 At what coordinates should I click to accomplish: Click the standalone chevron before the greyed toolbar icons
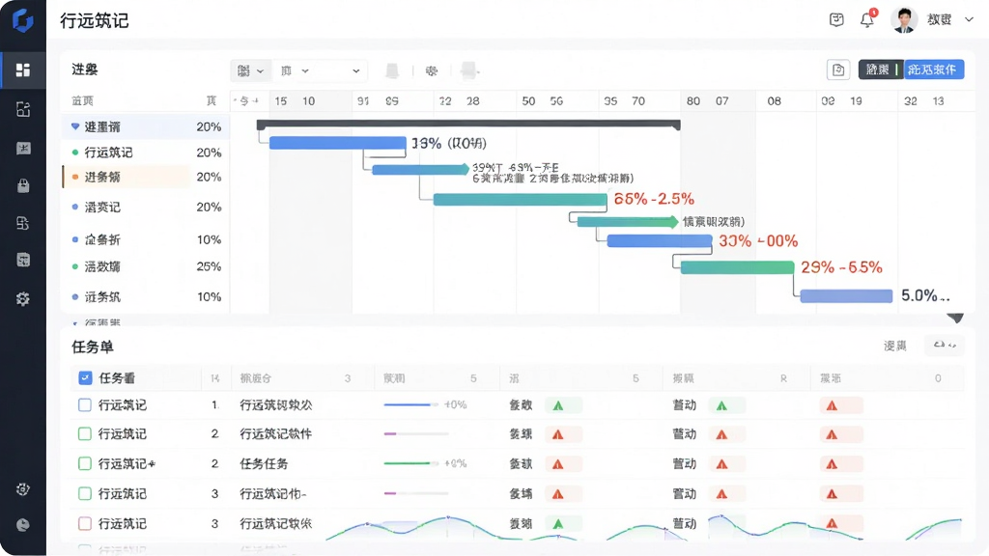(355, 70)
